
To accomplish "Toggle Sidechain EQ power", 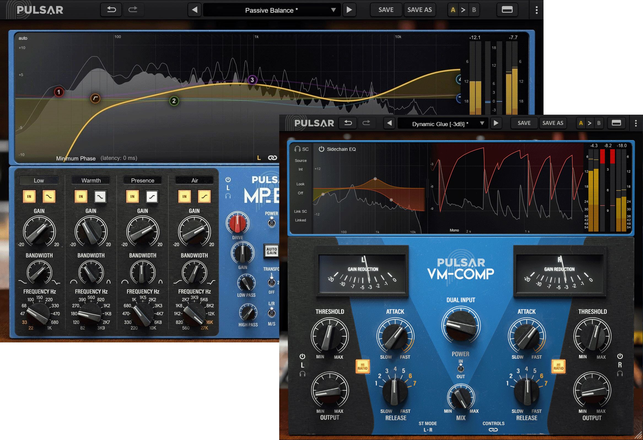I will 321,149.
